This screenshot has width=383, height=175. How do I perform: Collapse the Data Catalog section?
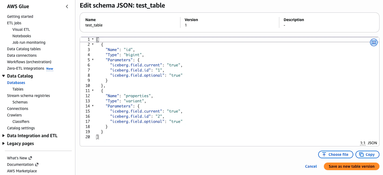tap(4, 76)
